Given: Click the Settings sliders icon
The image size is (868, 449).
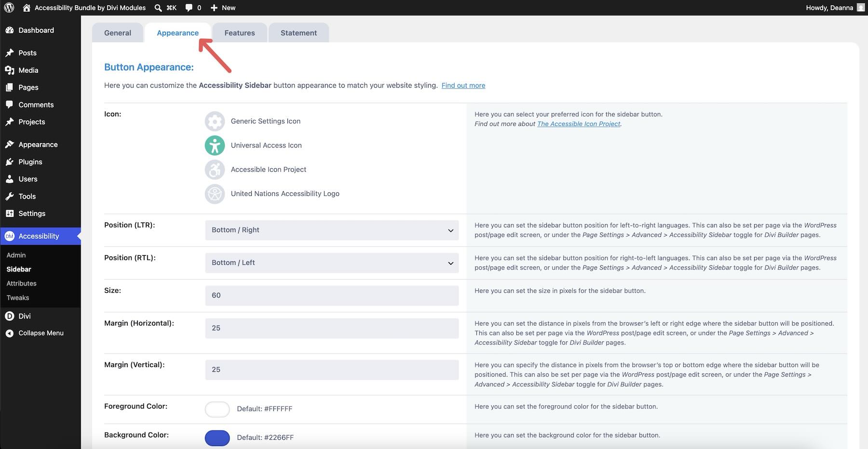Looking at the screenshot, I should tap(10, 213).
